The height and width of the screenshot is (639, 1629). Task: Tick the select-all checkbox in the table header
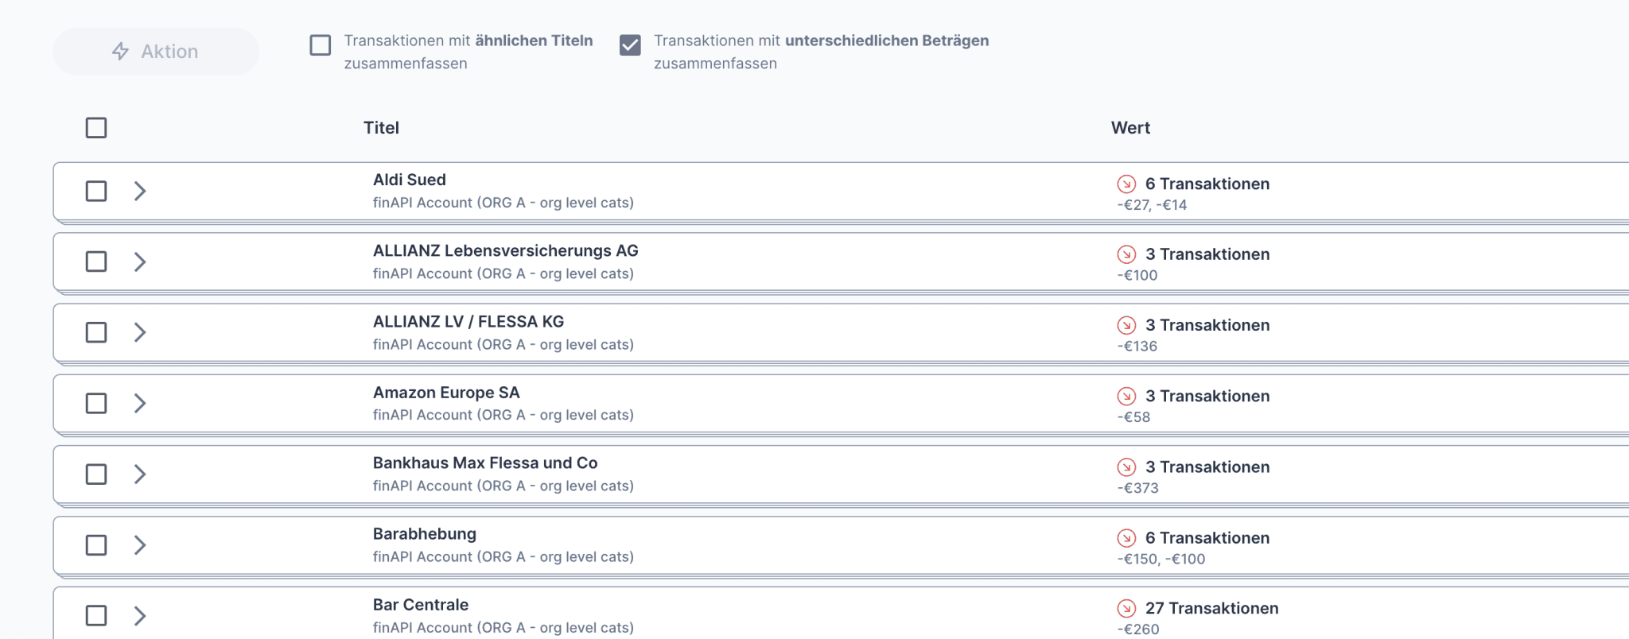(96, 128)
